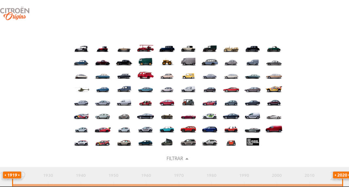349x187 pixels.
Task: Open the small orange Ami microcar
Action: (x=231, y=143)
